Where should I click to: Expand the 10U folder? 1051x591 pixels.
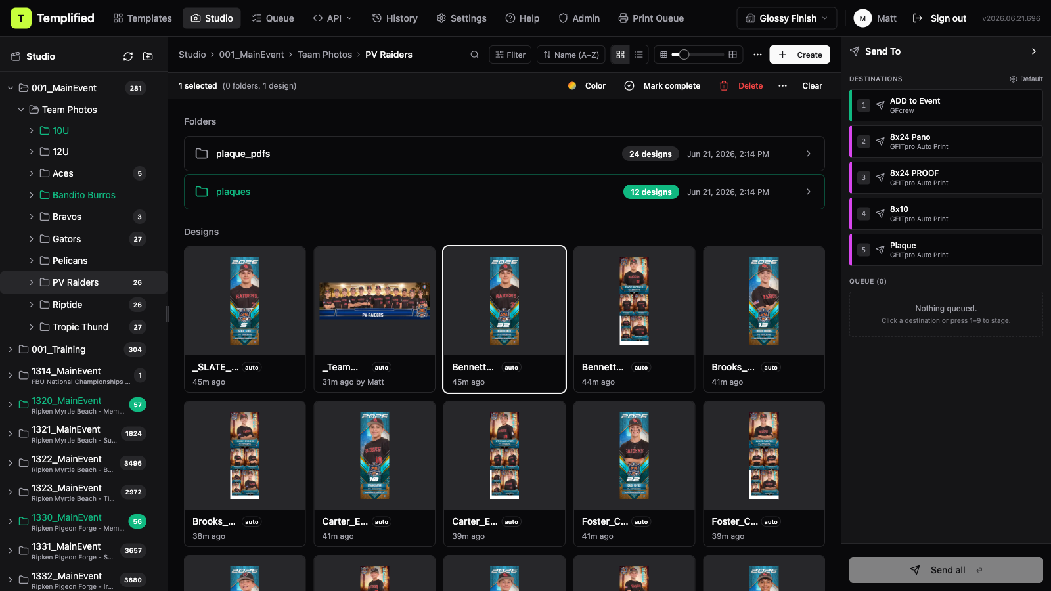[x=32, y=131]
